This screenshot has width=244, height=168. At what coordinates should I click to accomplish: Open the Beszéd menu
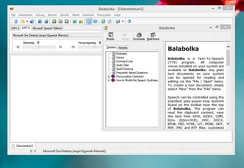tap(52, 14)
